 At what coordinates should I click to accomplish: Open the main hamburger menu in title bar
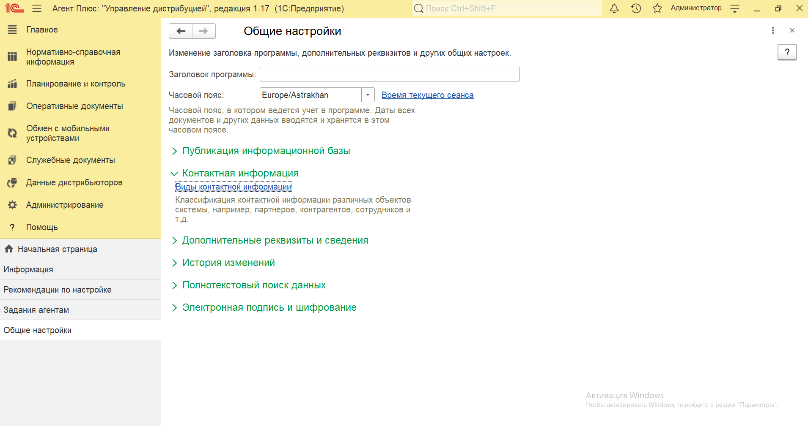[37, 8]
